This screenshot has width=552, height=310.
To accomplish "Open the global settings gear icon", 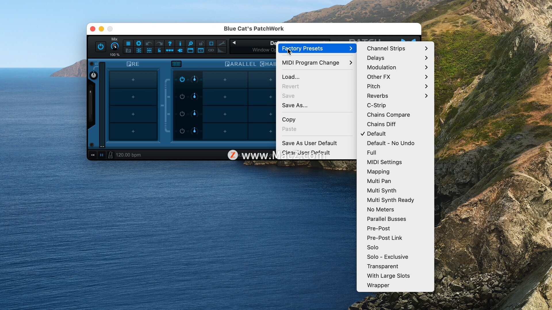I will point(139,43).
